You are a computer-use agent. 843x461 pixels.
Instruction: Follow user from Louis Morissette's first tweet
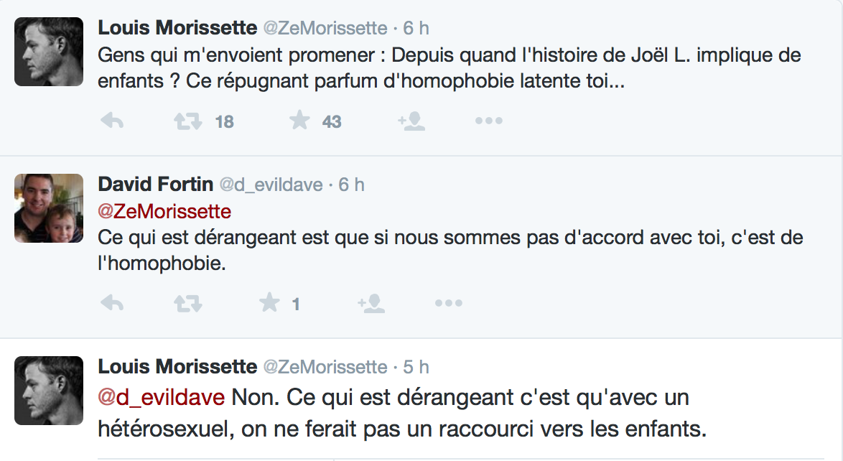point(411,121)
